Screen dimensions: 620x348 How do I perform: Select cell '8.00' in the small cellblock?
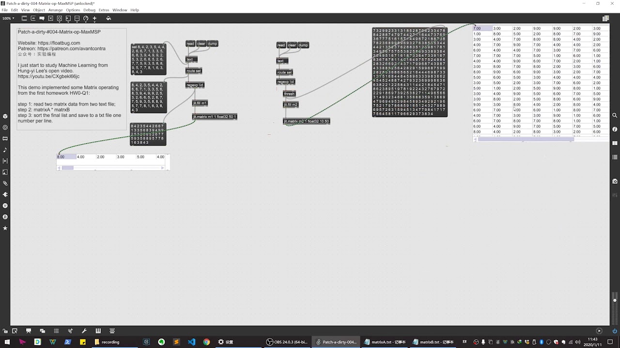point(66,157)
